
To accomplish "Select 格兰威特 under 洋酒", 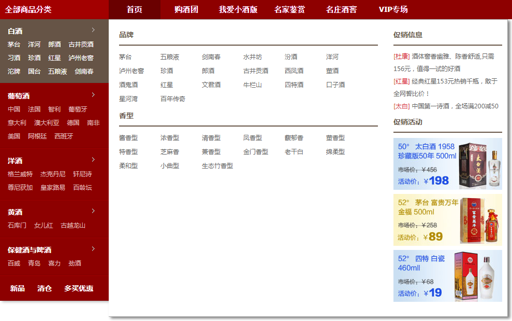I will pyautogui.click(x=20, y=174).
